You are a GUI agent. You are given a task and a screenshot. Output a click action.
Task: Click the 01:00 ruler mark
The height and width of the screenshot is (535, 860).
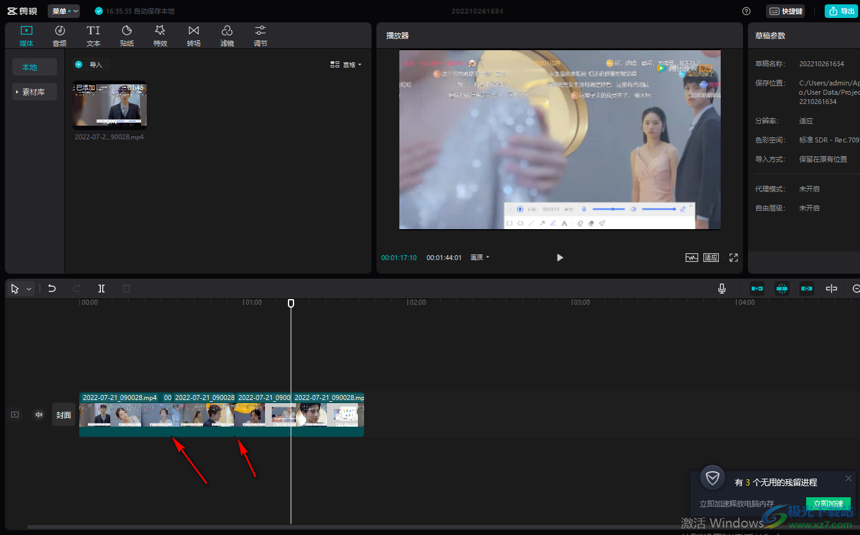(x=253, y=303)
